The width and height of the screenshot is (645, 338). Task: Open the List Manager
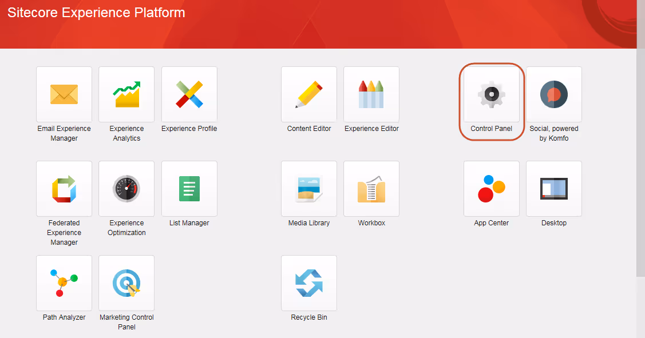pyautogui.click(x=189, y=189)
